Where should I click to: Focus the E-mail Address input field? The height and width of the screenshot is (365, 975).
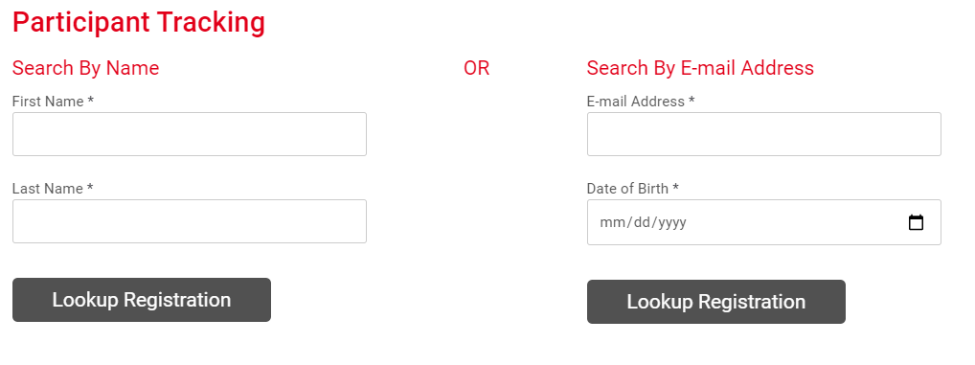coord(764,134)
